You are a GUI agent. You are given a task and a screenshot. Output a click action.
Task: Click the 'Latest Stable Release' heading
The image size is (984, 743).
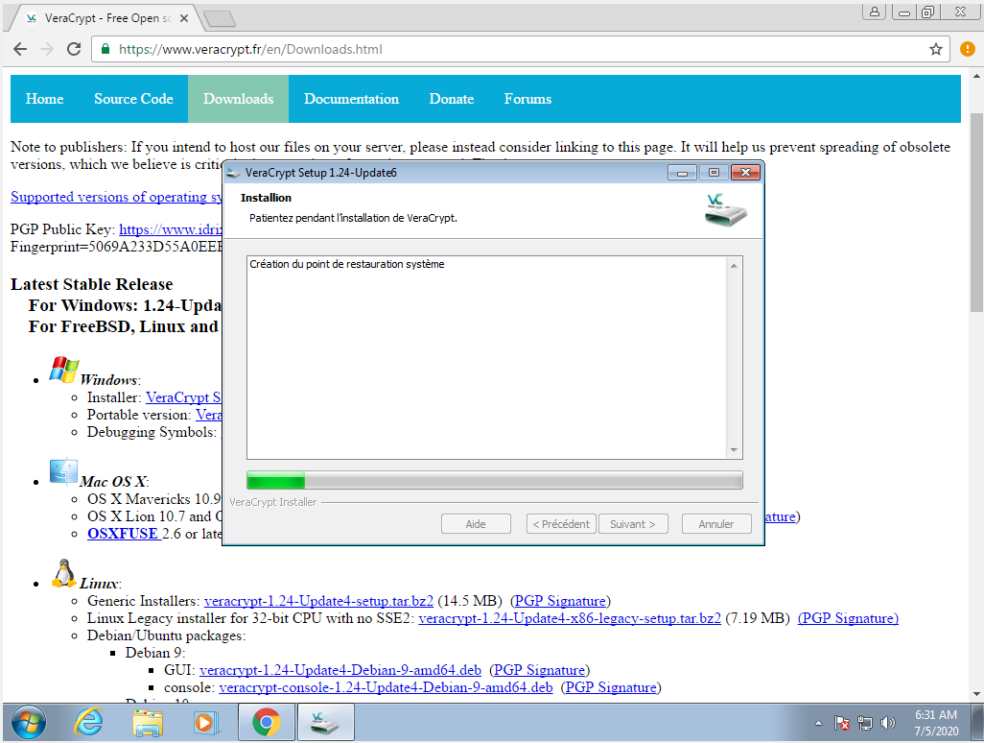pyautogui.click(x=92, y=284)
